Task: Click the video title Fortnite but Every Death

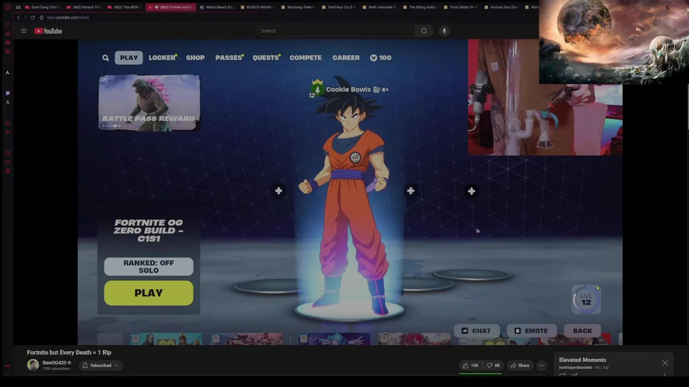Action: tap(69, 353)
